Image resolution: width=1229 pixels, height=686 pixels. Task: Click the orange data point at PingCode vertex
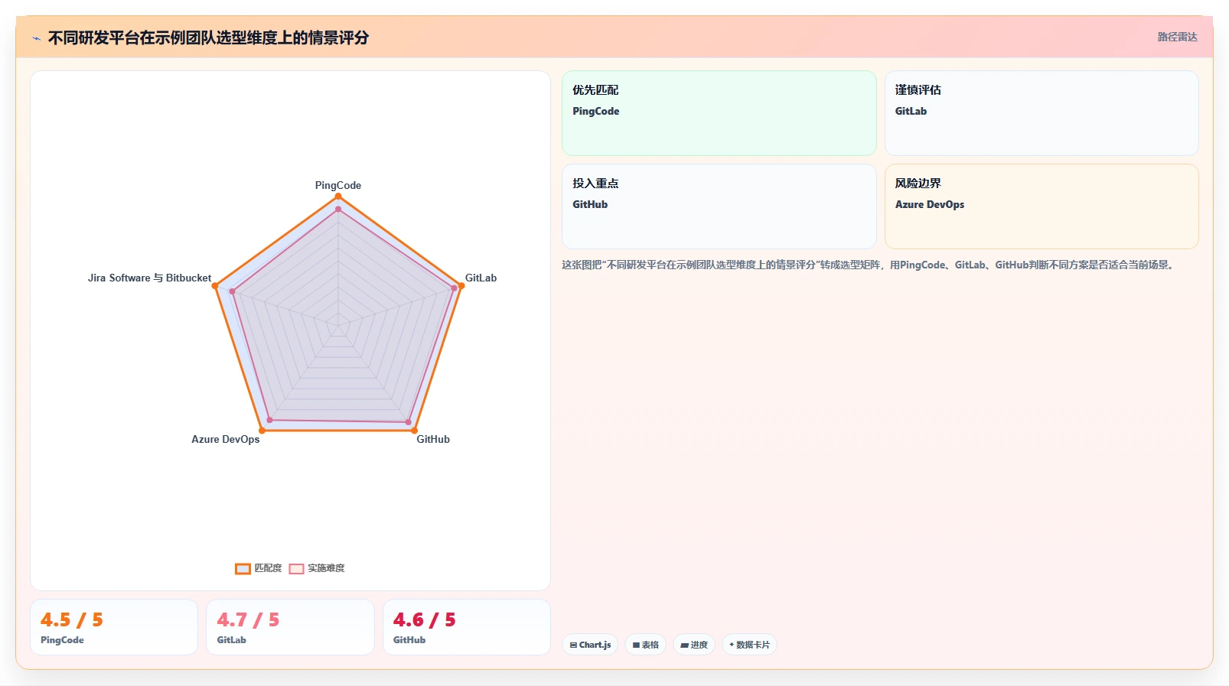click(338, 197)
